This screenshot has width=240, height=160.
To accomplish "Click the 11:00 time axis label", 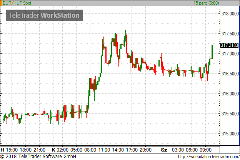I will (x=104, y=150).
